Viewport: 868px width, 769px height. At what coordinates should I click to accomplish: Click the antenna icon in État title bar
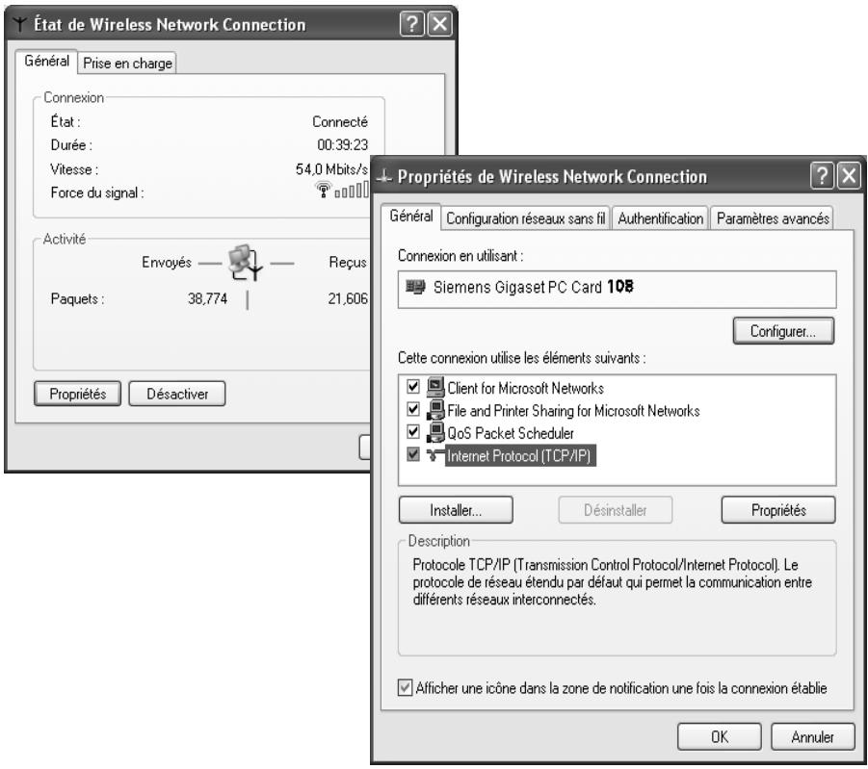[20, 24]
